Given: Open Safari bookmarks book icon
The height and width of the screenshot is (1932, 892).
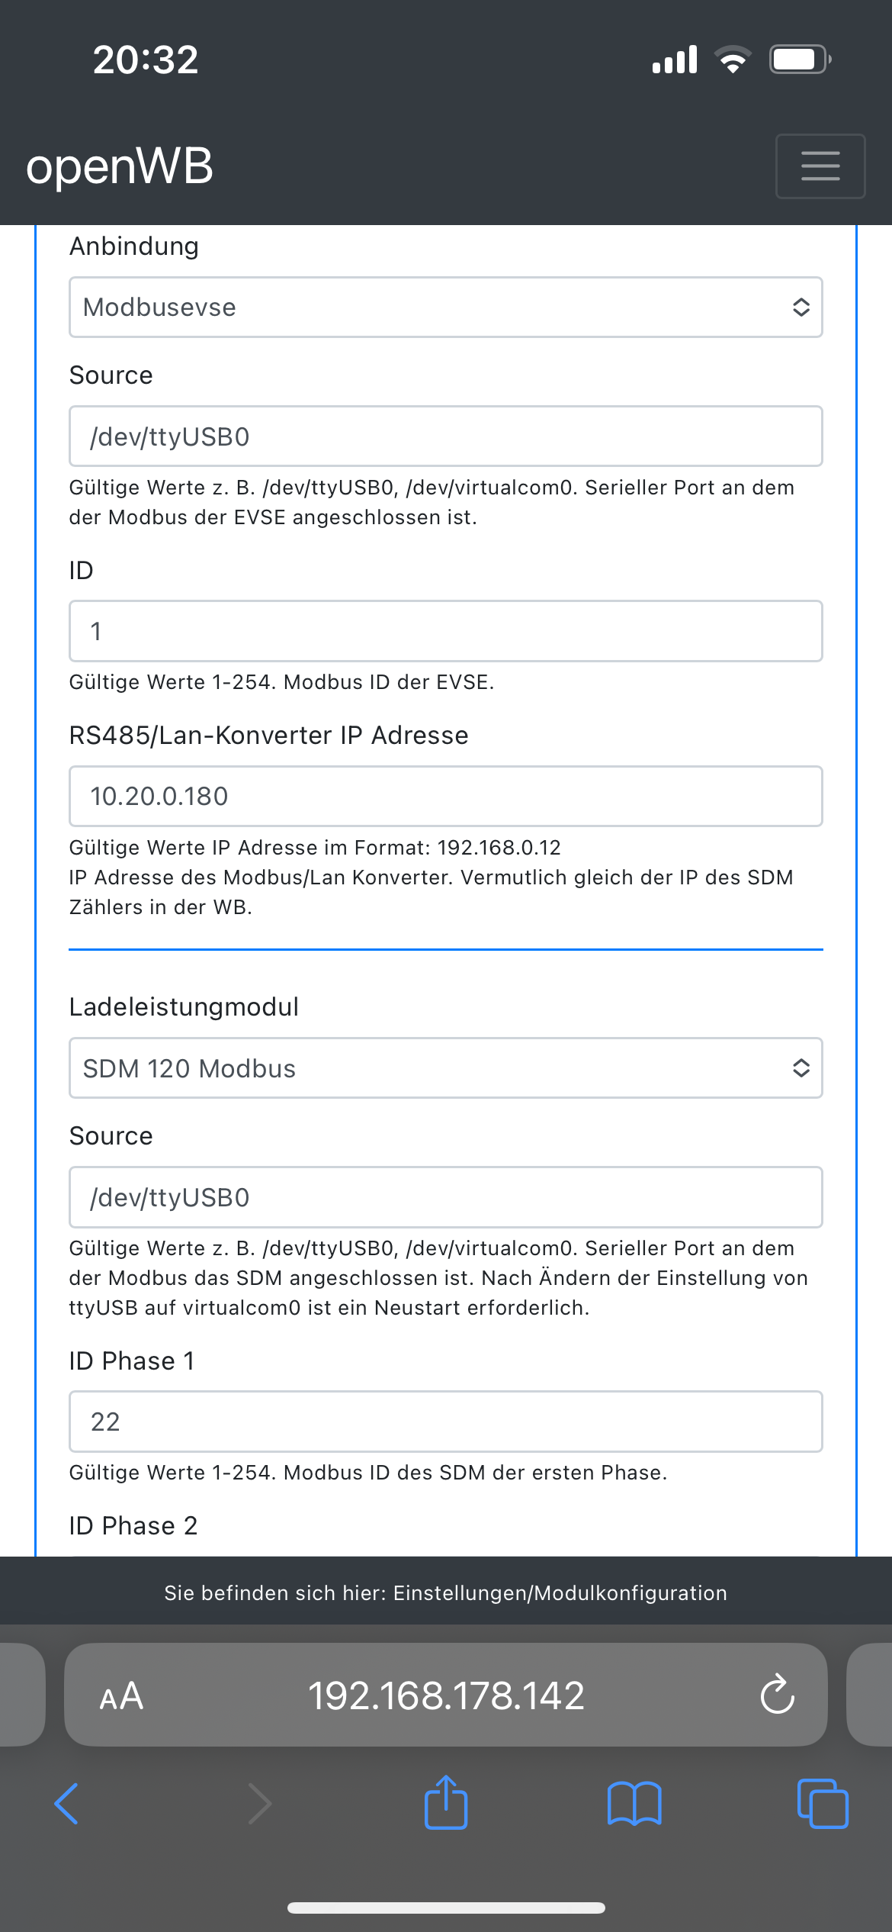Looking at the screenshot, I should [x=634, y=1804].
